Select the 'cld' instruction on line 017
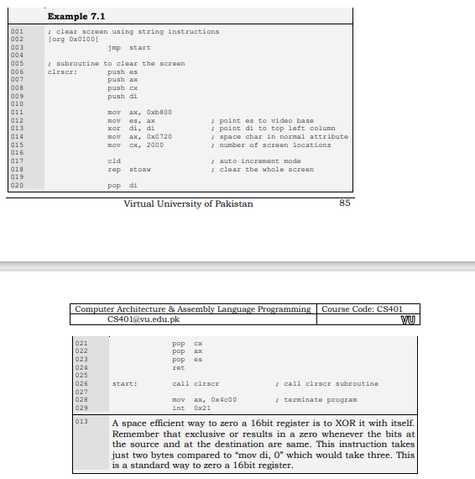This screenshot has width=475, height=479. tap(114, 161)
